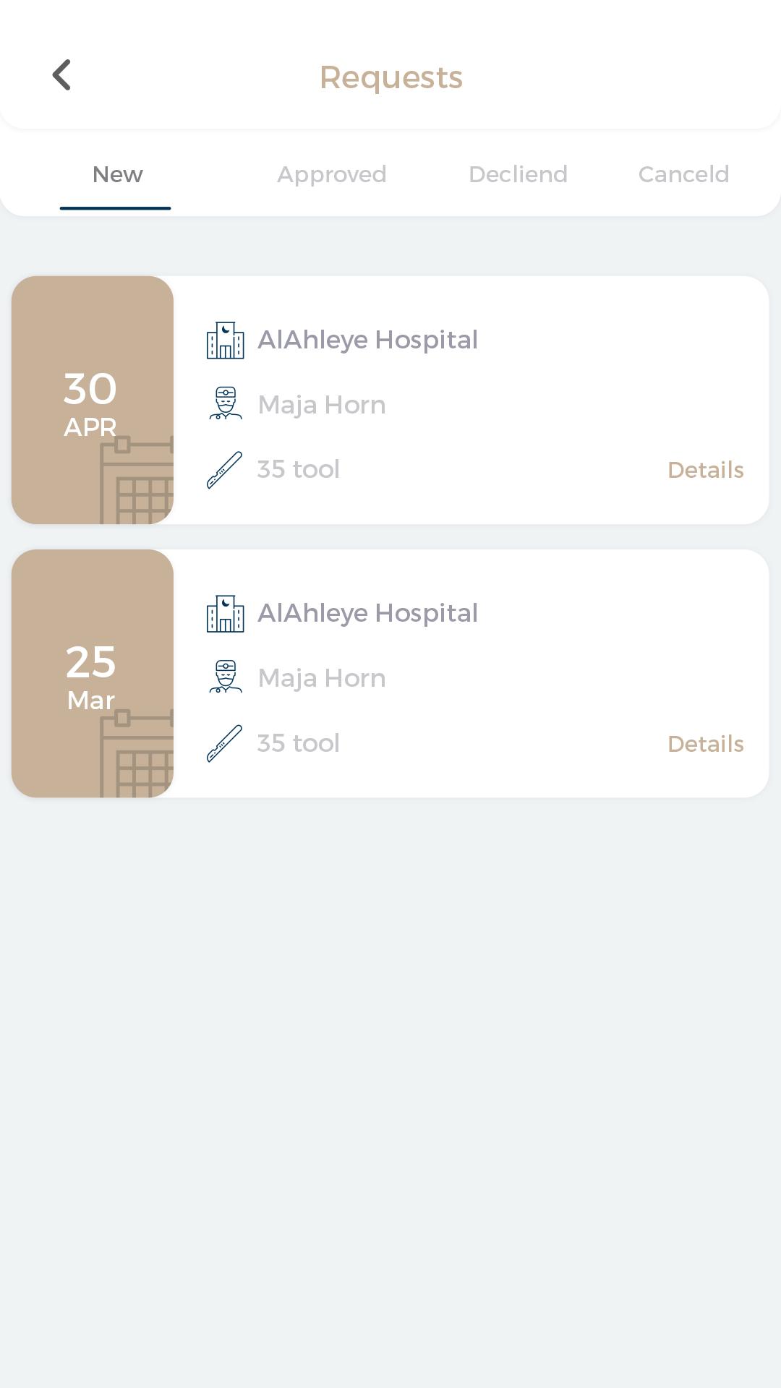This screenshot has height=1388, width=781.
Task: Show the Canceld requests tab
Action: click(x=683, y=174)
